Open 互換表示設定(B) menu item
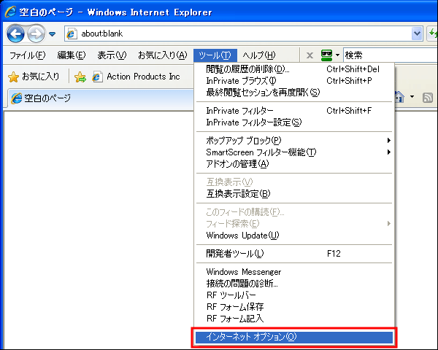 coord(294,194)
